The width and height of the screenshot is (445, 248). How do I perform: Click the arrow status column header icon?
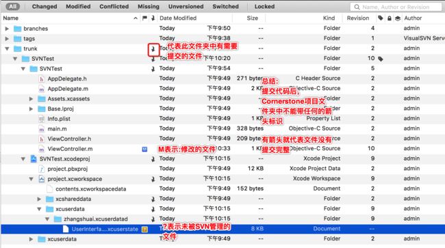pos(153,18)
